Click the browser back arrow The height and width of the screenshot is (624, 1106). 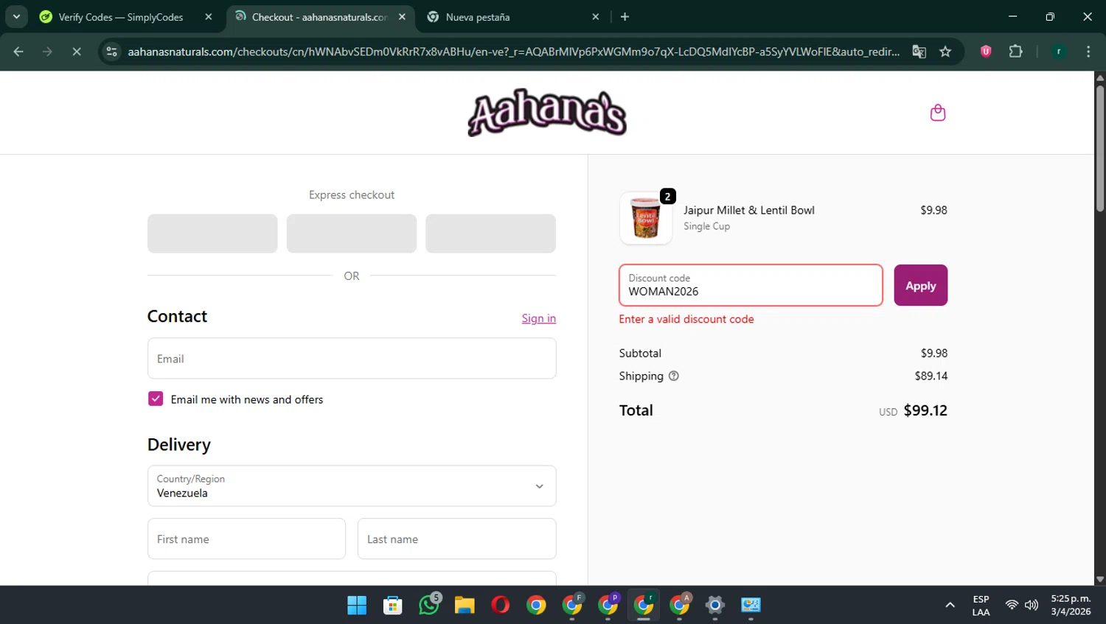click(x=18, y=52)
